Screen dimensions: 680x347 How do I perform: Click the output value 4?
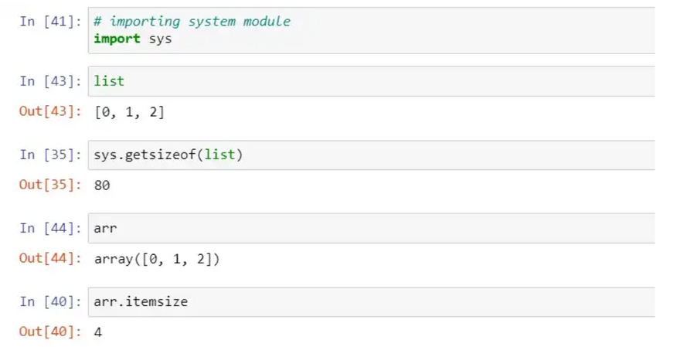98,332
